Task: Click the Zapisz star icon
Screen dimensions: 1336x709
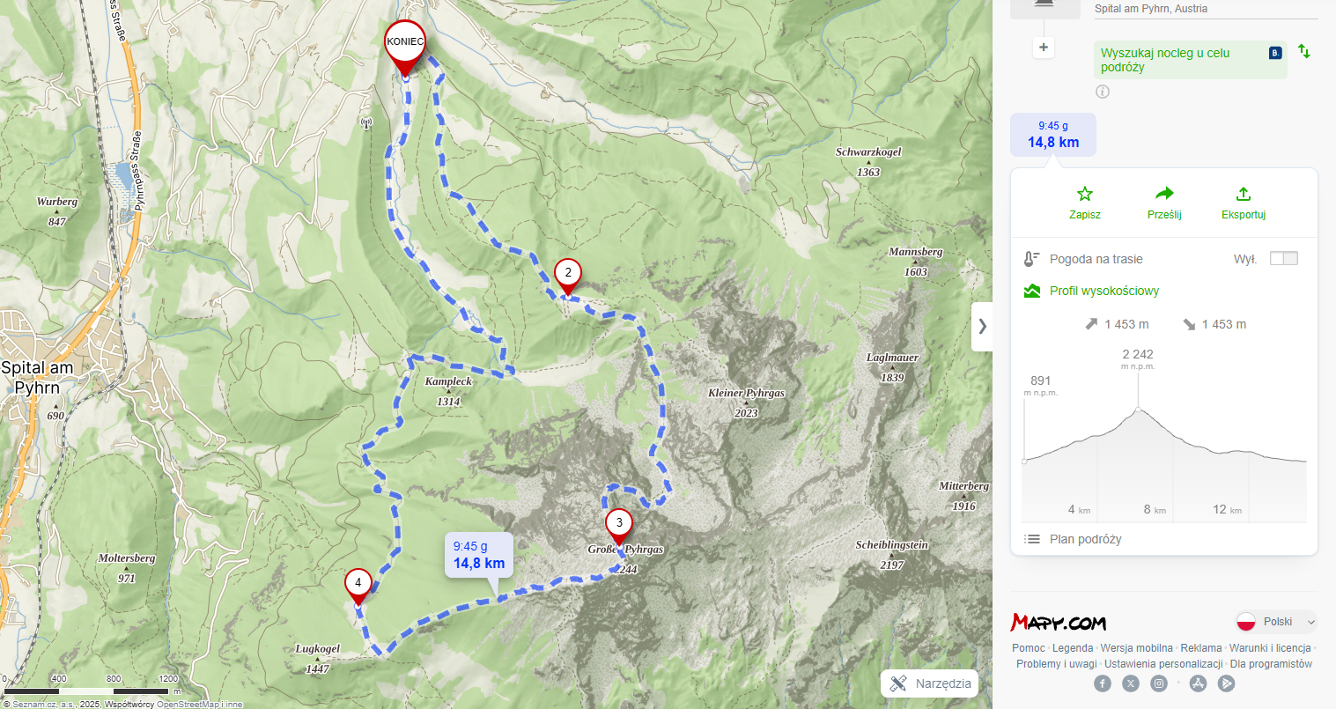Action: (1085, 194)
